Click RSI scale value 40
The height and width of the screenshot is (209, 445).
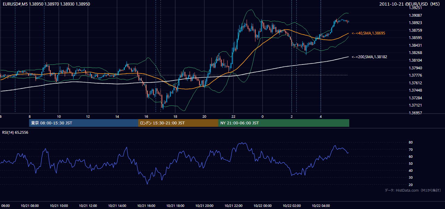coord(411,171)
